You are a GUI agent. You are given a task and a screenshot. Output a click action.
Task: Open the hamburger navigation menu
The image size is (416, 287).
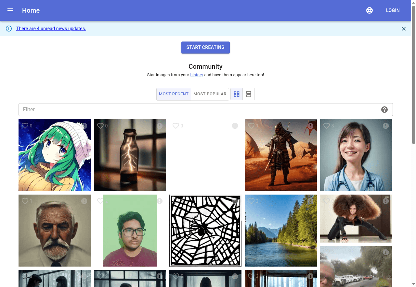pos(10,10)
